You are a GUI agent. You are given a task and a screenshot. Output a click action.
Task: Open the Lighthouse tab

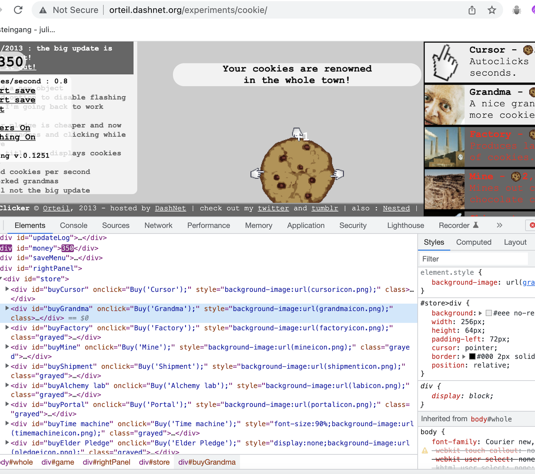(x=405, y=225)
